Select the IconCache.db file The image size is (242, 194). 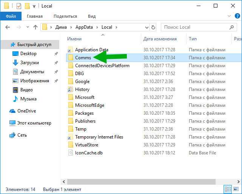click(89, 153)
